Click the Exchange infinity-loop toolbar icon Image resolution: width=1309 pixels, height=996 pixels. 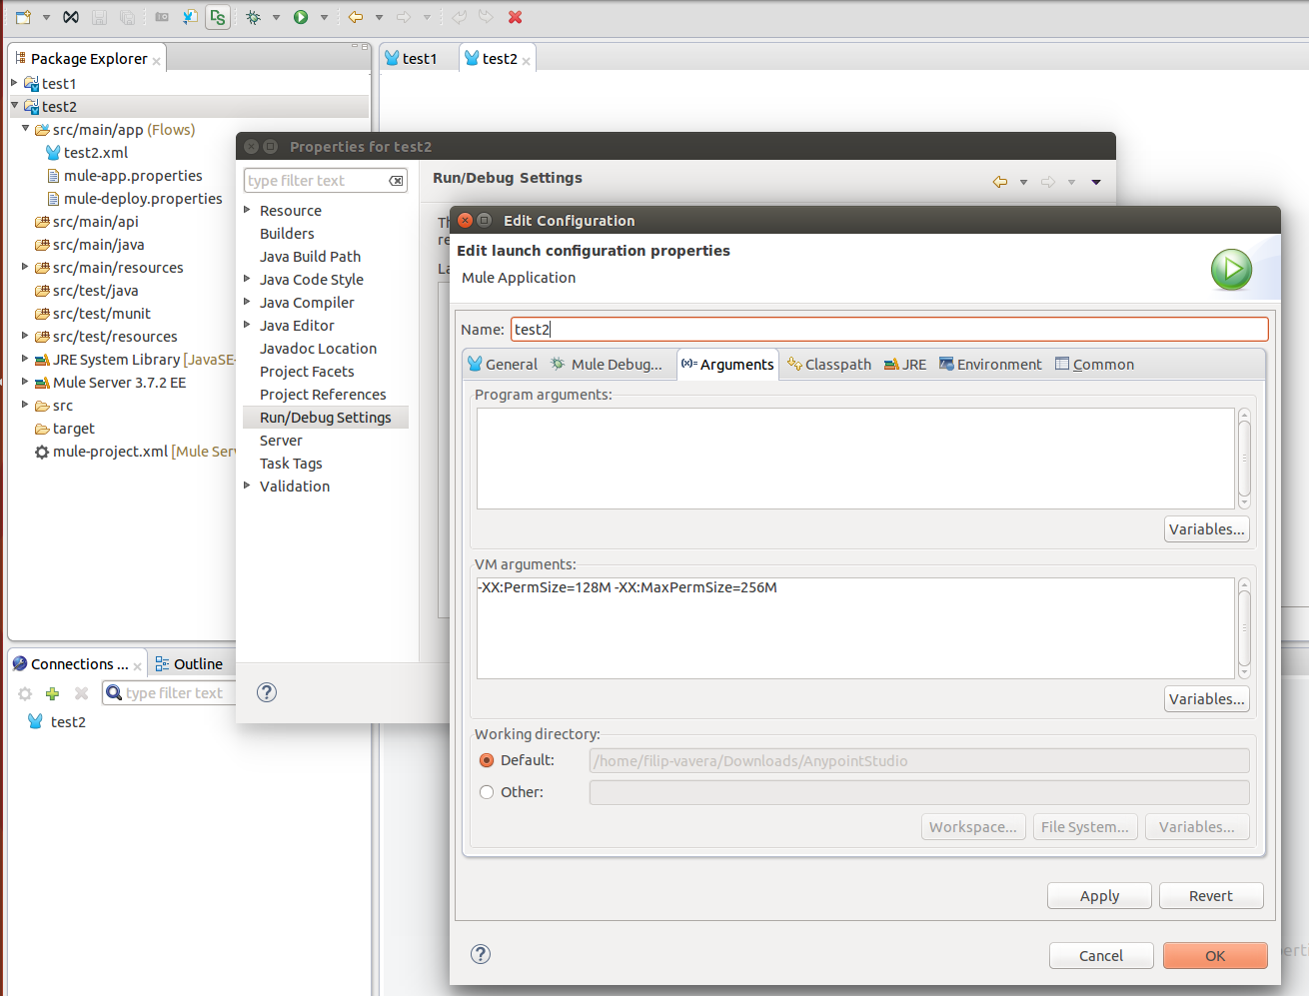(71, 17)
